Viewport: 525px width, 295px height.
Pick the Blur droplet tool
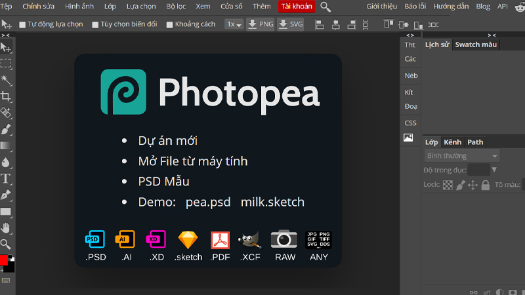coord(5,162)
